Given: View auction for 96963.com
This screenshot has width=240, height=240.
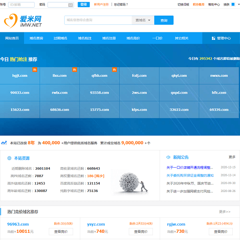Looking at the screenshot, I should coord(61,232).
